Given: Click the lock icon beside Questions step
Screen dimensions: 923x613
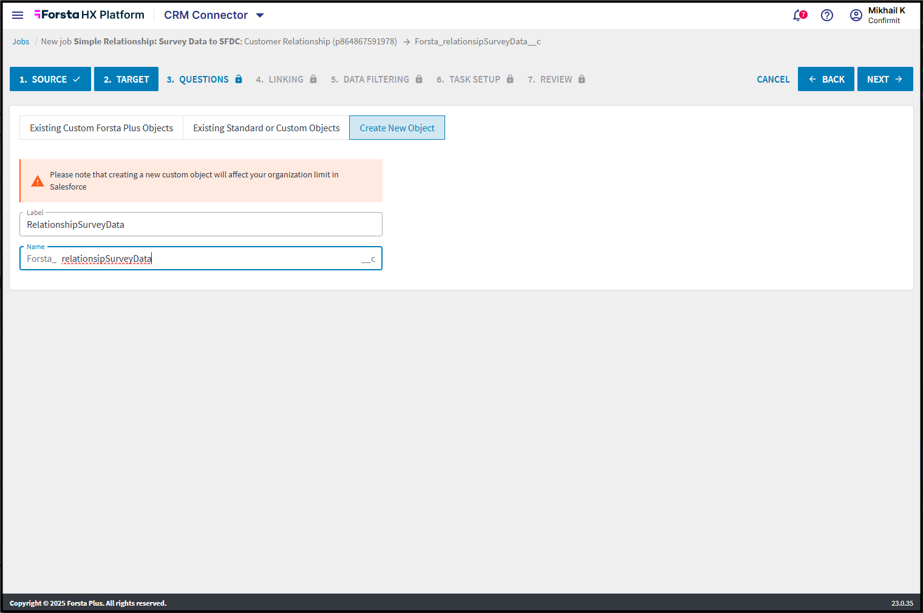Looking at the screenshot, I should 239,79.
